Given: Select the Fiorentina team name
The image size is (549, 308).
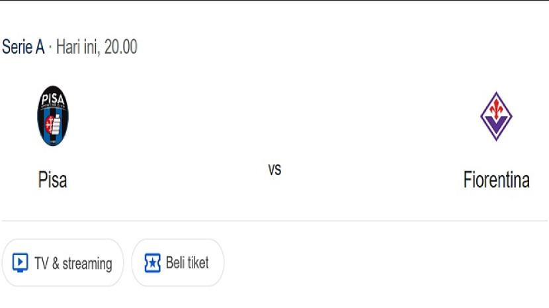Looking at the screenshot, I should pos(496,180).
